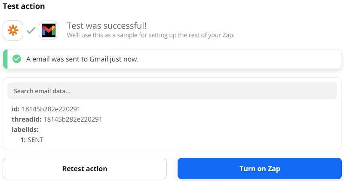
Task: Click the sample setup description text
Action: click(150, 35)
